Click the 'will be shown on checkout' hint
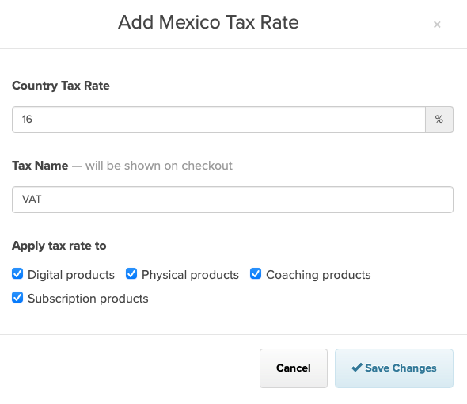Viewport: 467px width, 404px height. pos(159,166)
